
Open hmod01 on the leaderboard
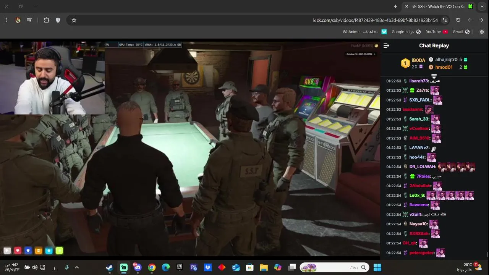pyautogui.click(x=444, y=67)
